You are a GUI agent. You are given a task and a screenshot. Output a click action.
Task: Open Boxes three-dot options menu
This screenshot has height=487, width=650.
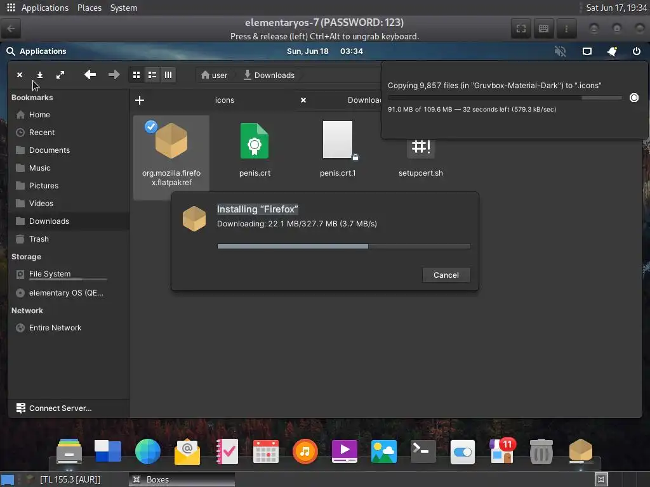coord(566,29)
